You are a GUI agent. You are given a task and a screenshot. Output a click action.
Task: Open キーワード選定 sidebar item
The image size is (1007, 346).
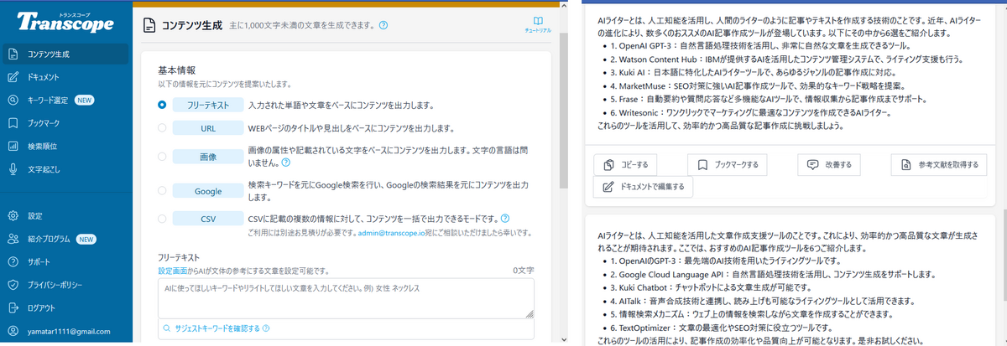(65, 100)
